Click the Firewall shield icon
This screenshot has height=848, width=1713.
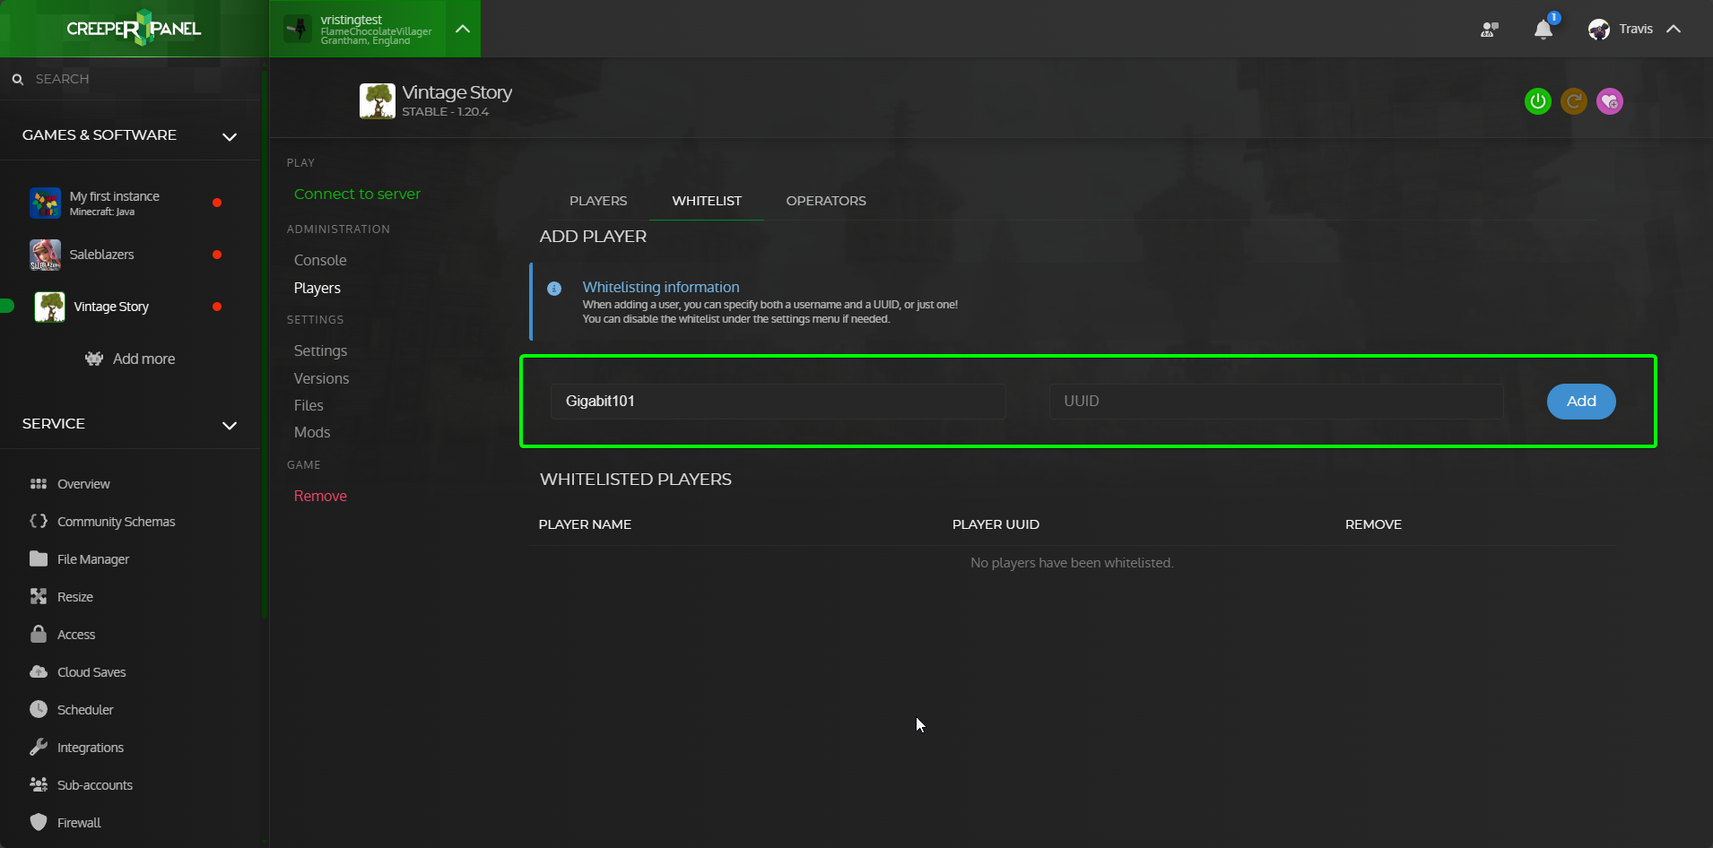39,822
